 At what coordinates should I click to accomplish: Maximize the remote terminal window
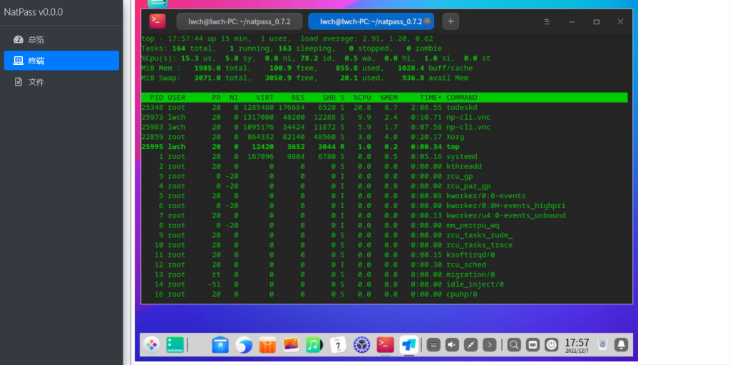[x=597, y=21]
